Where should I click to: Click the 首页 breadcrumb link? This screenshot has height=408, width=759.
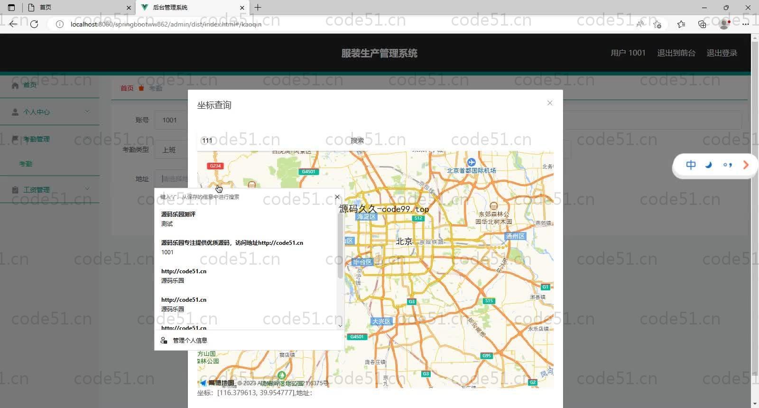(127, 88)
